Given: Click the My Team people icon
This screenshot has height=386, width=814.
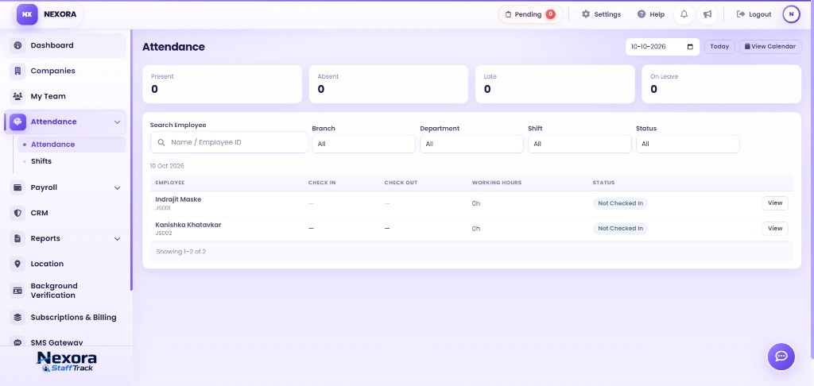Looking at the screenshot, I should (x=17, y=96).
